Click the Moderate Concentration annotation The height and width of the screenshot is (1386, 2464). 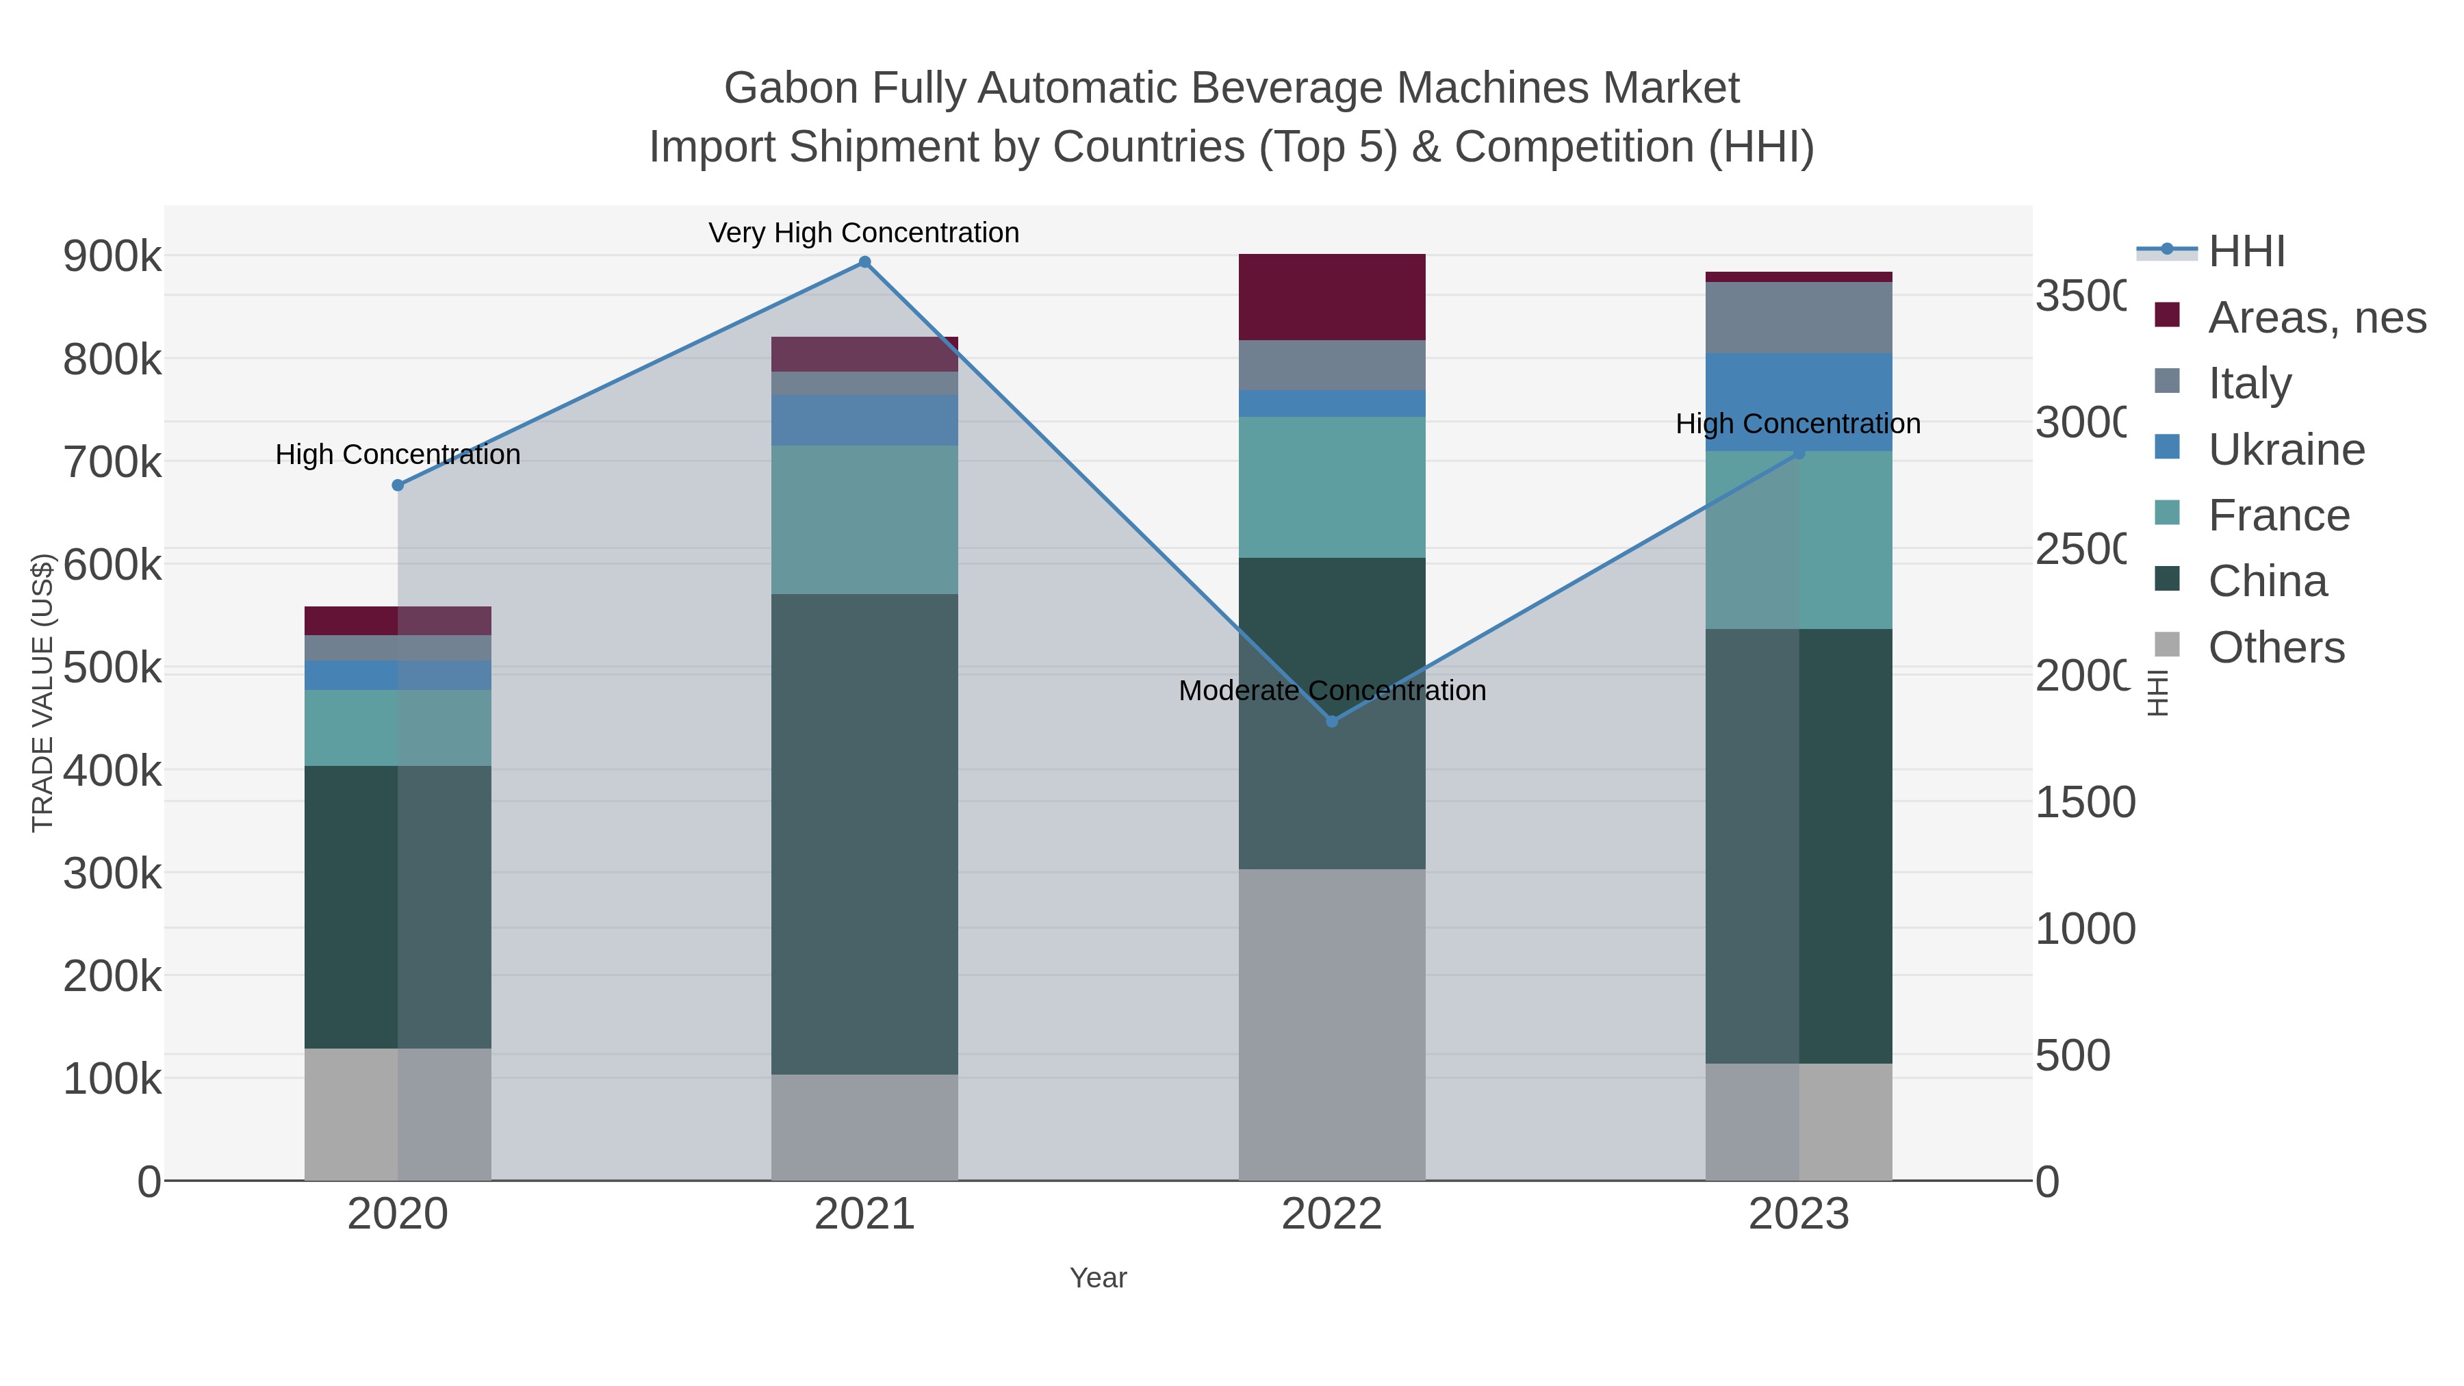pyautogui.click(x=1333, y=690)
